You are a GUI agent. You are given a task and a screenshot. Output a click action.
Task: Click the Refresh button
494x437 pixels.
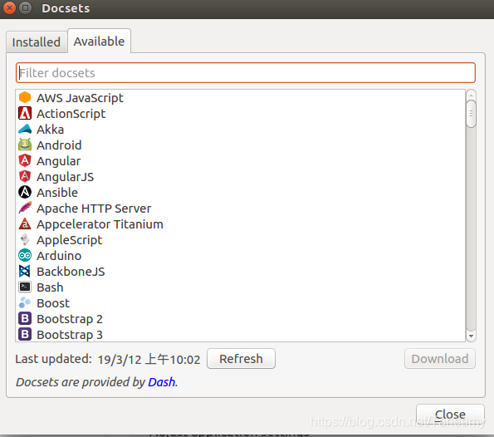(x=241, y=359)
